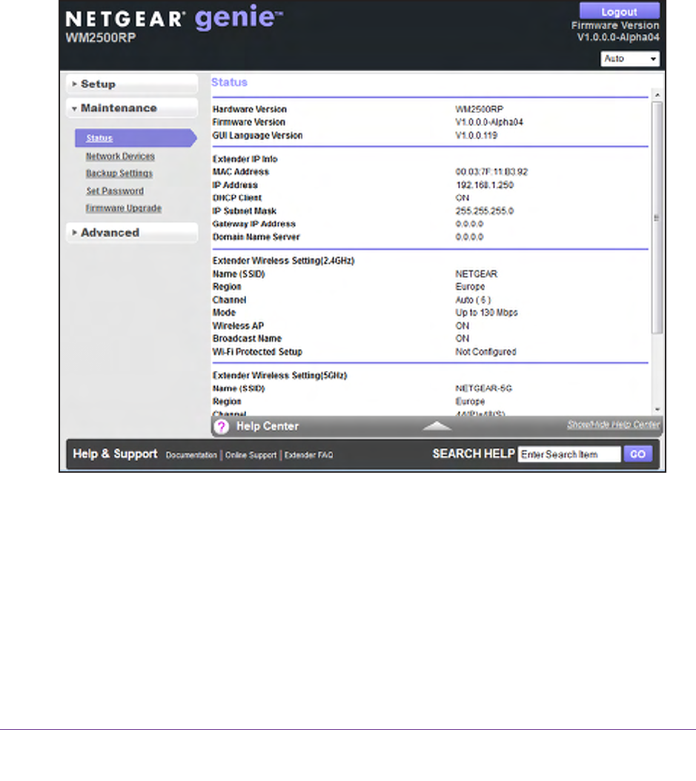Screen dimensions: 696x781
Task: Click the Wireless AP label
Action: [x=238, y=326]
